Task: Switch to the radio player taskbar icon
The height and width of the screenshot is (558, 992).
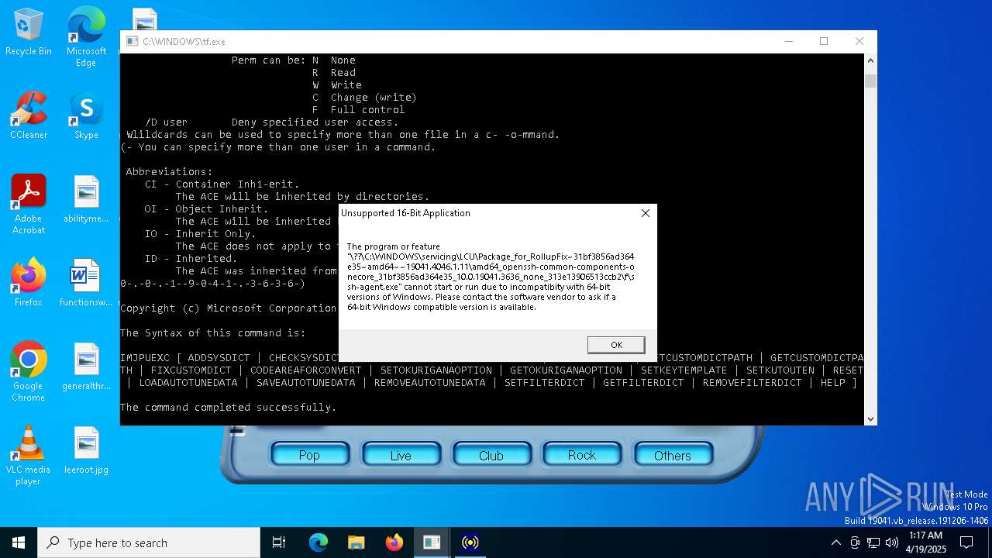Action: (x=470, y=542)
